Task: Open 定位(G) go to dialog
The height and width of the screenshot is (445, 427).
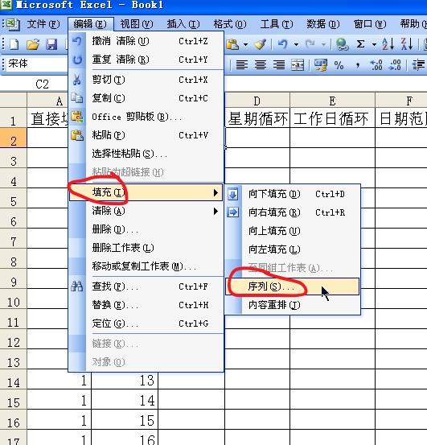Action: pyautogui.click(x=146, y=323)
